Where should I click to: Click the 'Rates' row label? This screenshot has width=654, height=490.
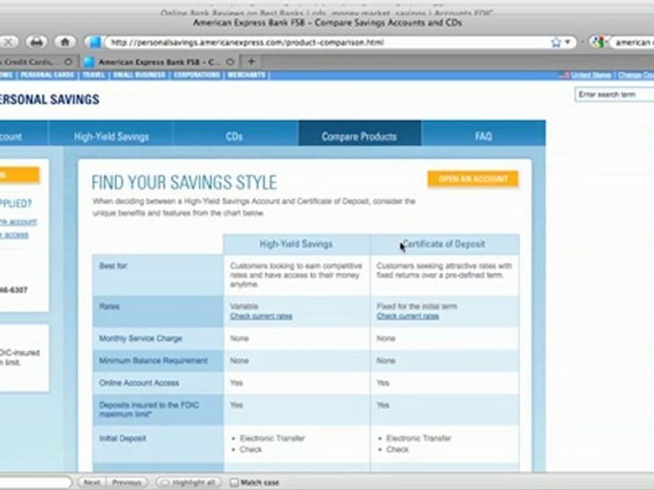click(x=109, y=307)
